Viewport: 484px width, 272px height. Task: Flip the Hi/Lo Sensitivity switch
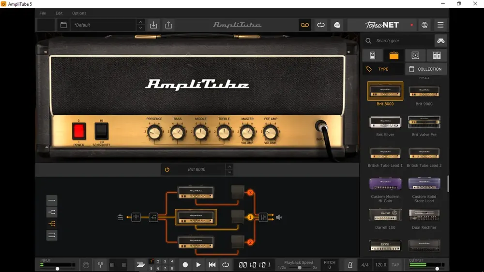pos(101,131)
